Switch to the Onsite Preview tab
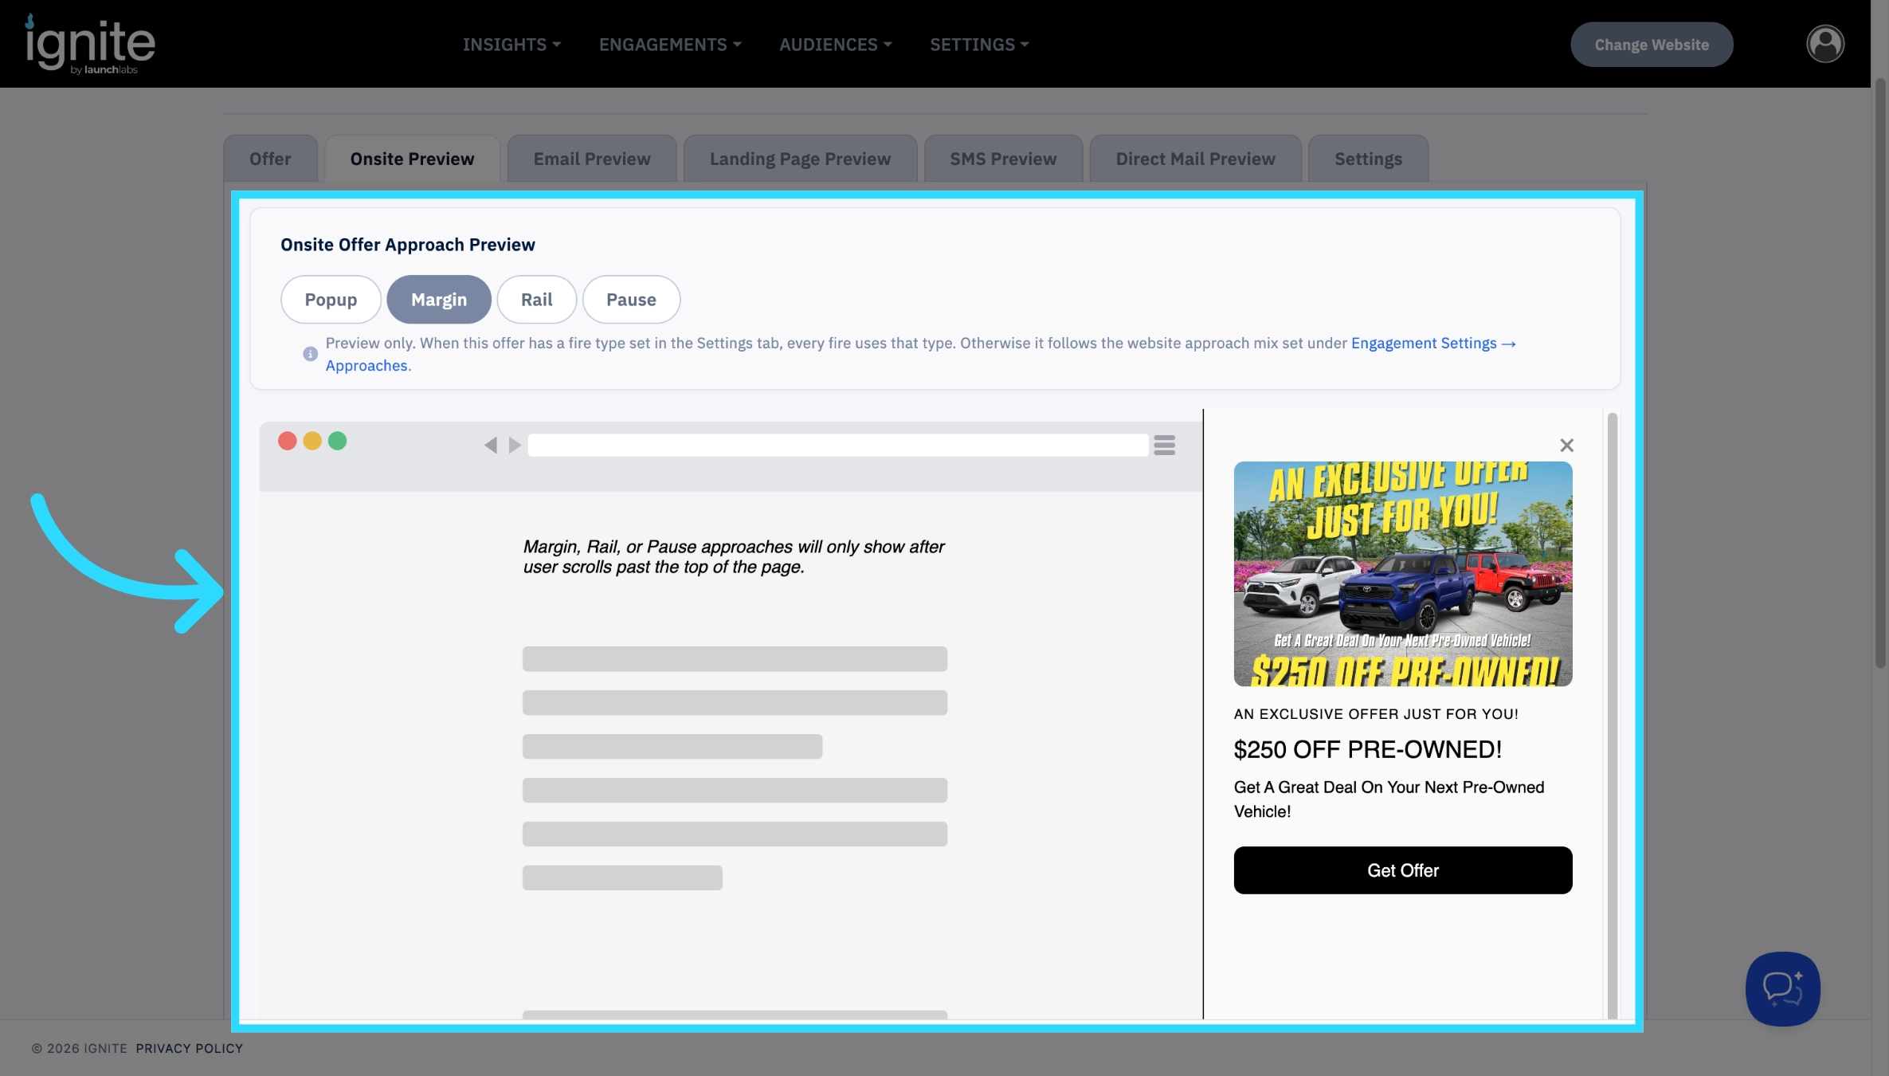1889x1076 pixels. click(x=412, y=159)
